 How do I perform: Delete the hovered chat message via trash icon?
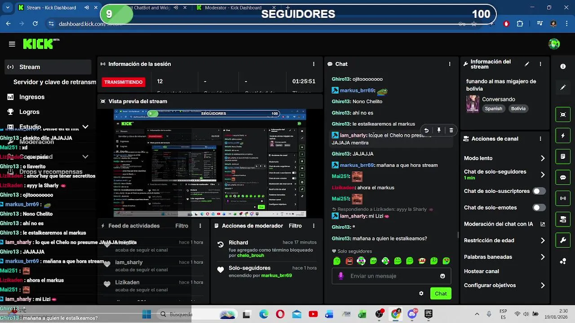[x=451, y=130]
